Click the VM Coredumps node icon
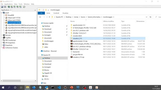161x90 pixels. coord(4,40)
